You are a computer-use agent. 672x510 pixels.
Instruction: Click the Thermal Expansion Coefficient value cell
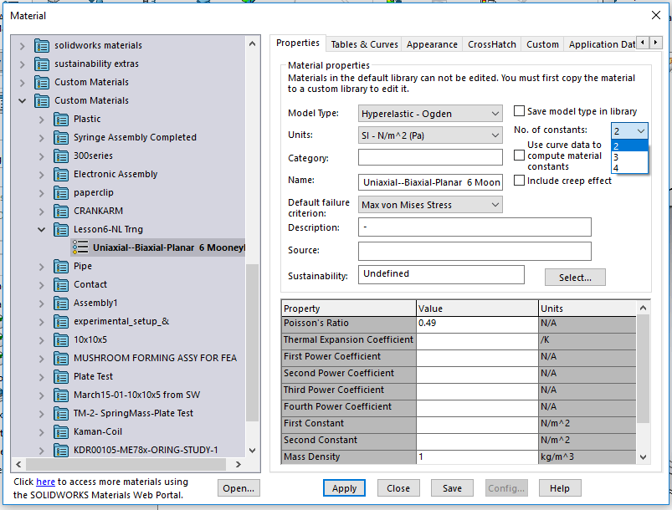pos(477,340)
